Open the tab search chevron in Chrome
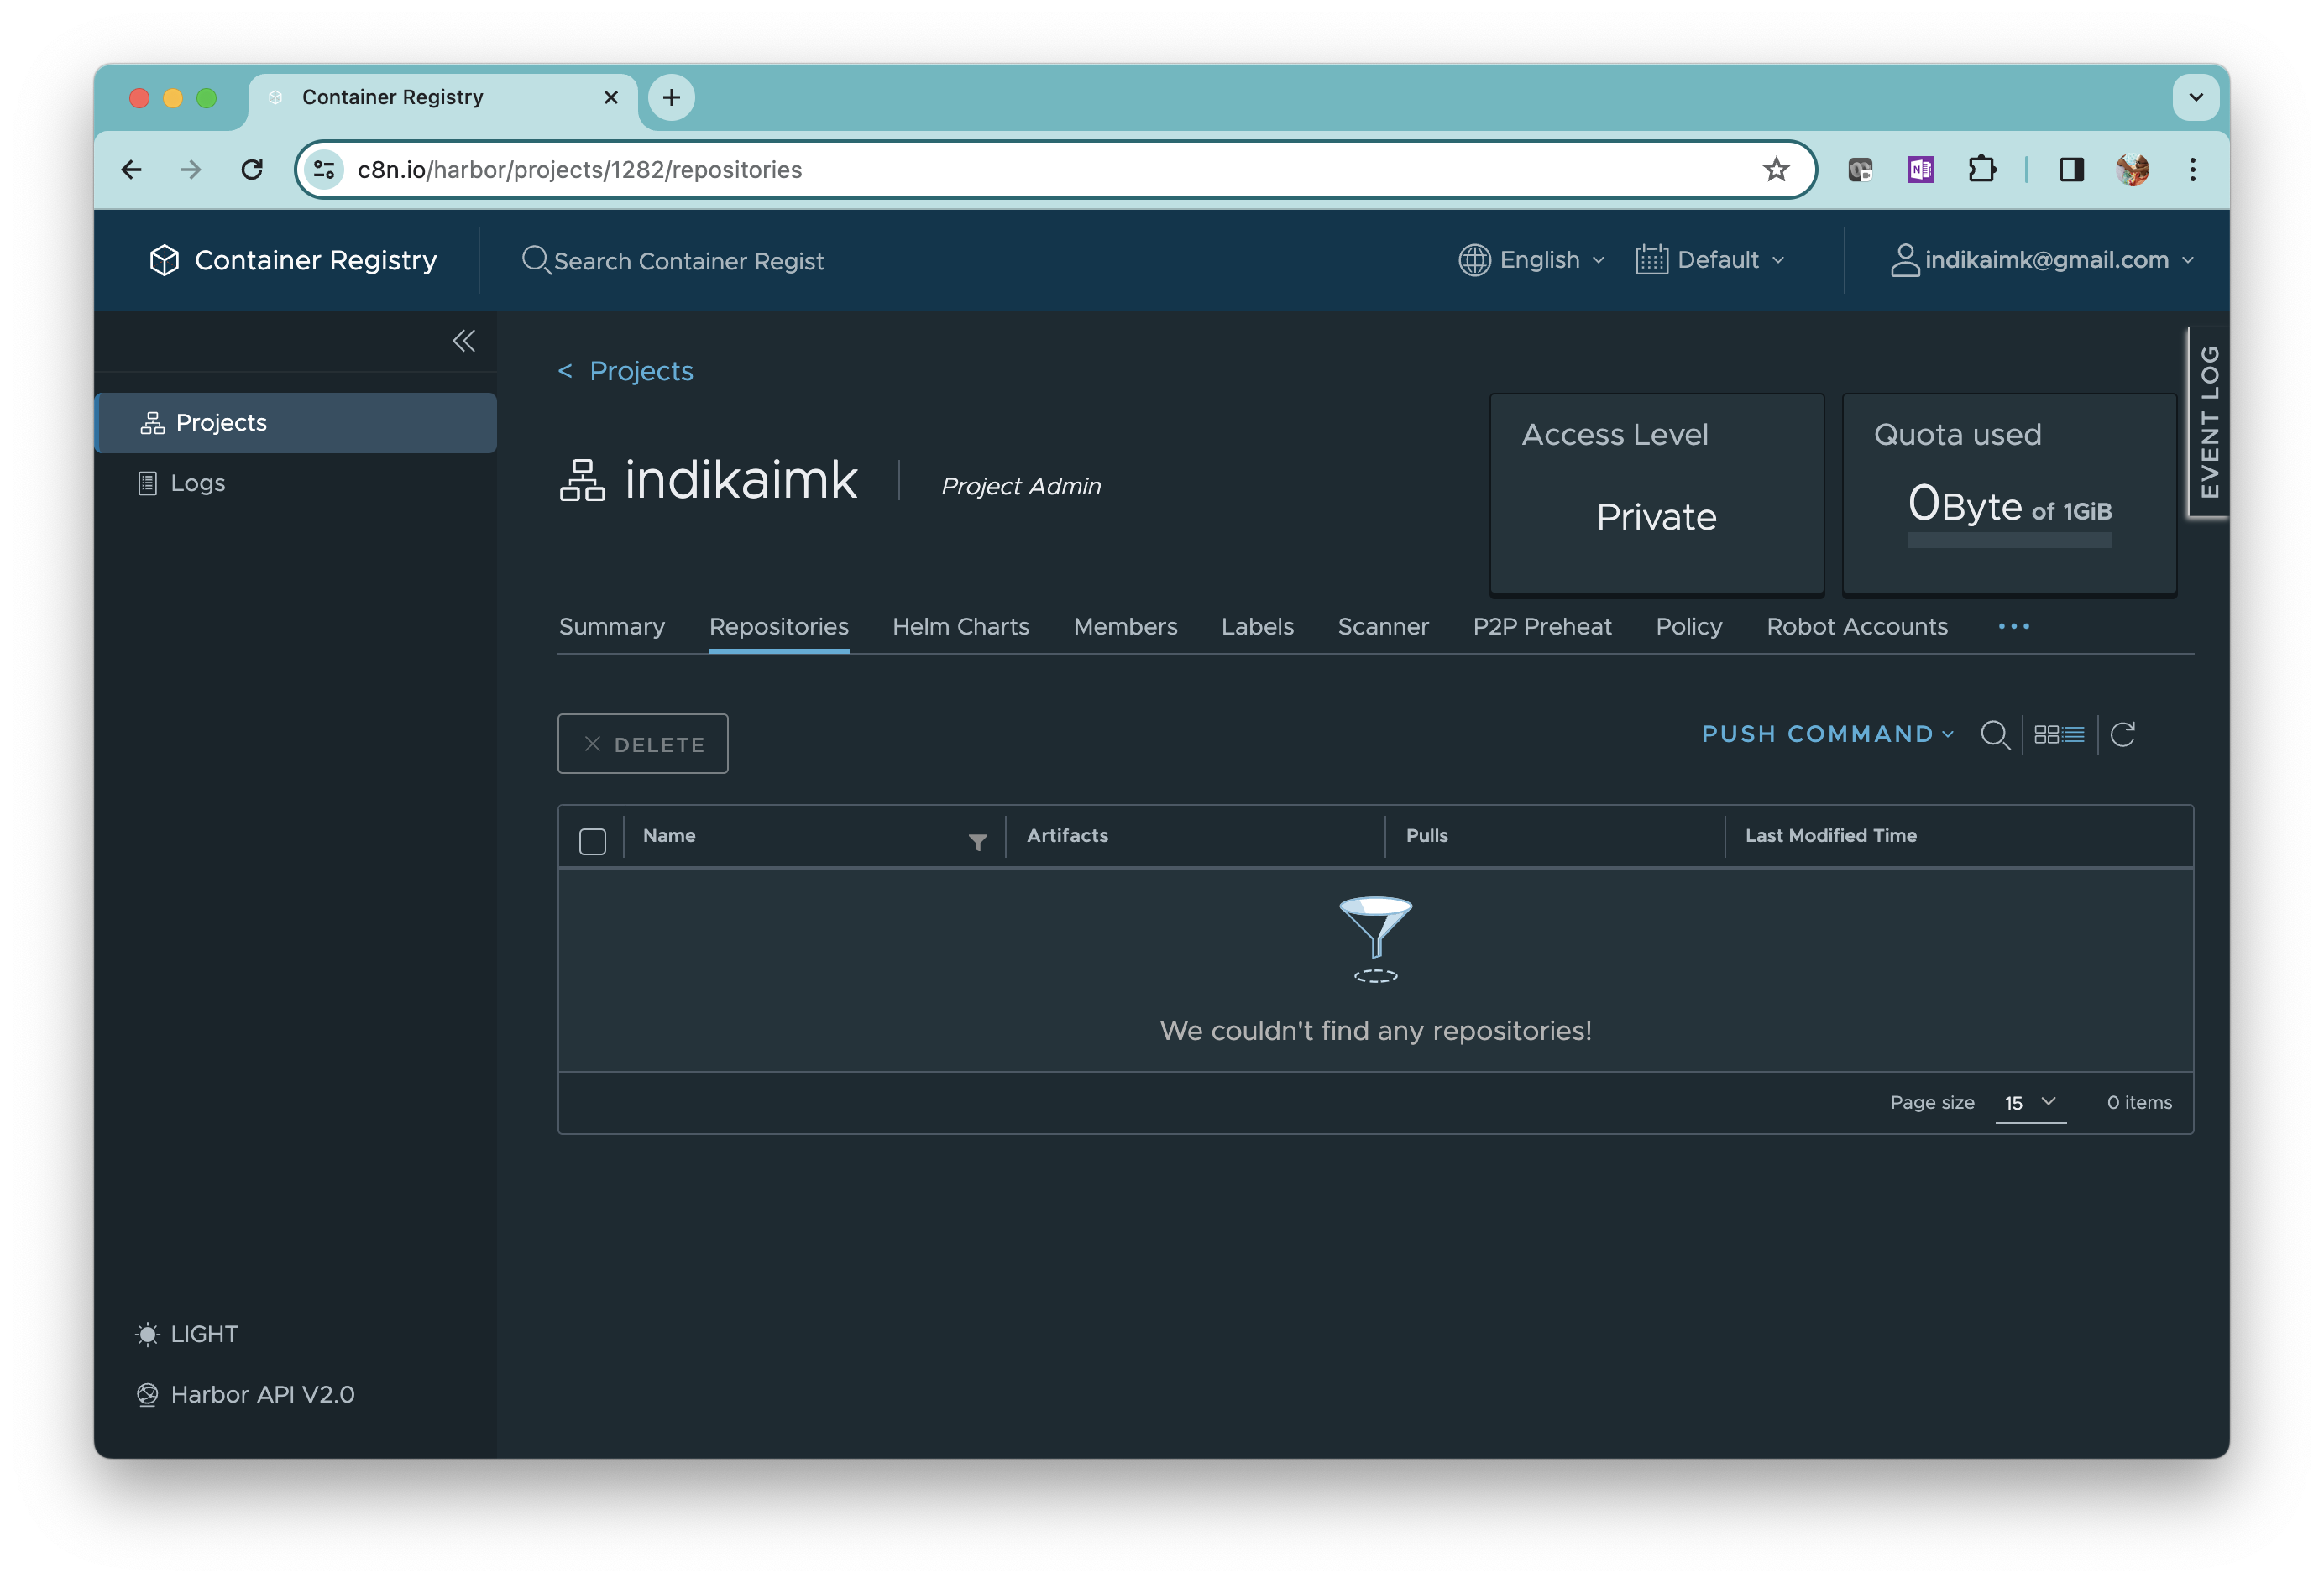 (x=2196, y=97)
